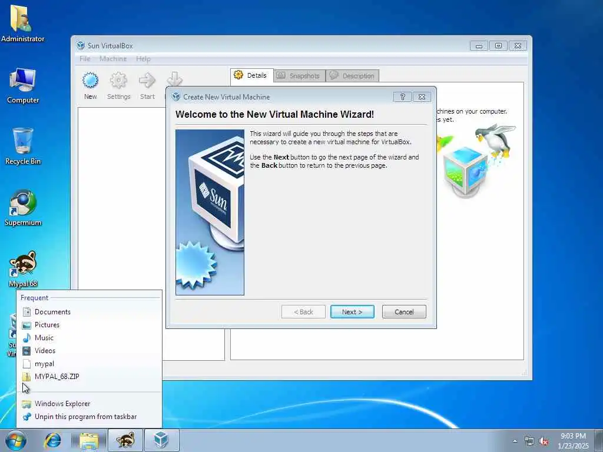
Task: Click the muted volume tray icon
Action: (x=544, y=441)
